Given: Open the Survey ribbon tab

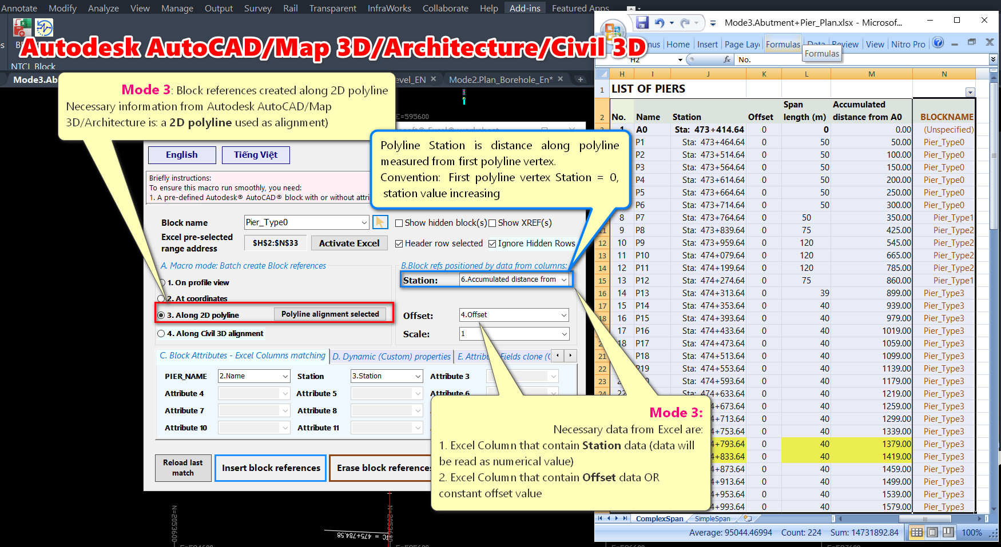Looking at the screenshot, I should [x=258, y=8].
